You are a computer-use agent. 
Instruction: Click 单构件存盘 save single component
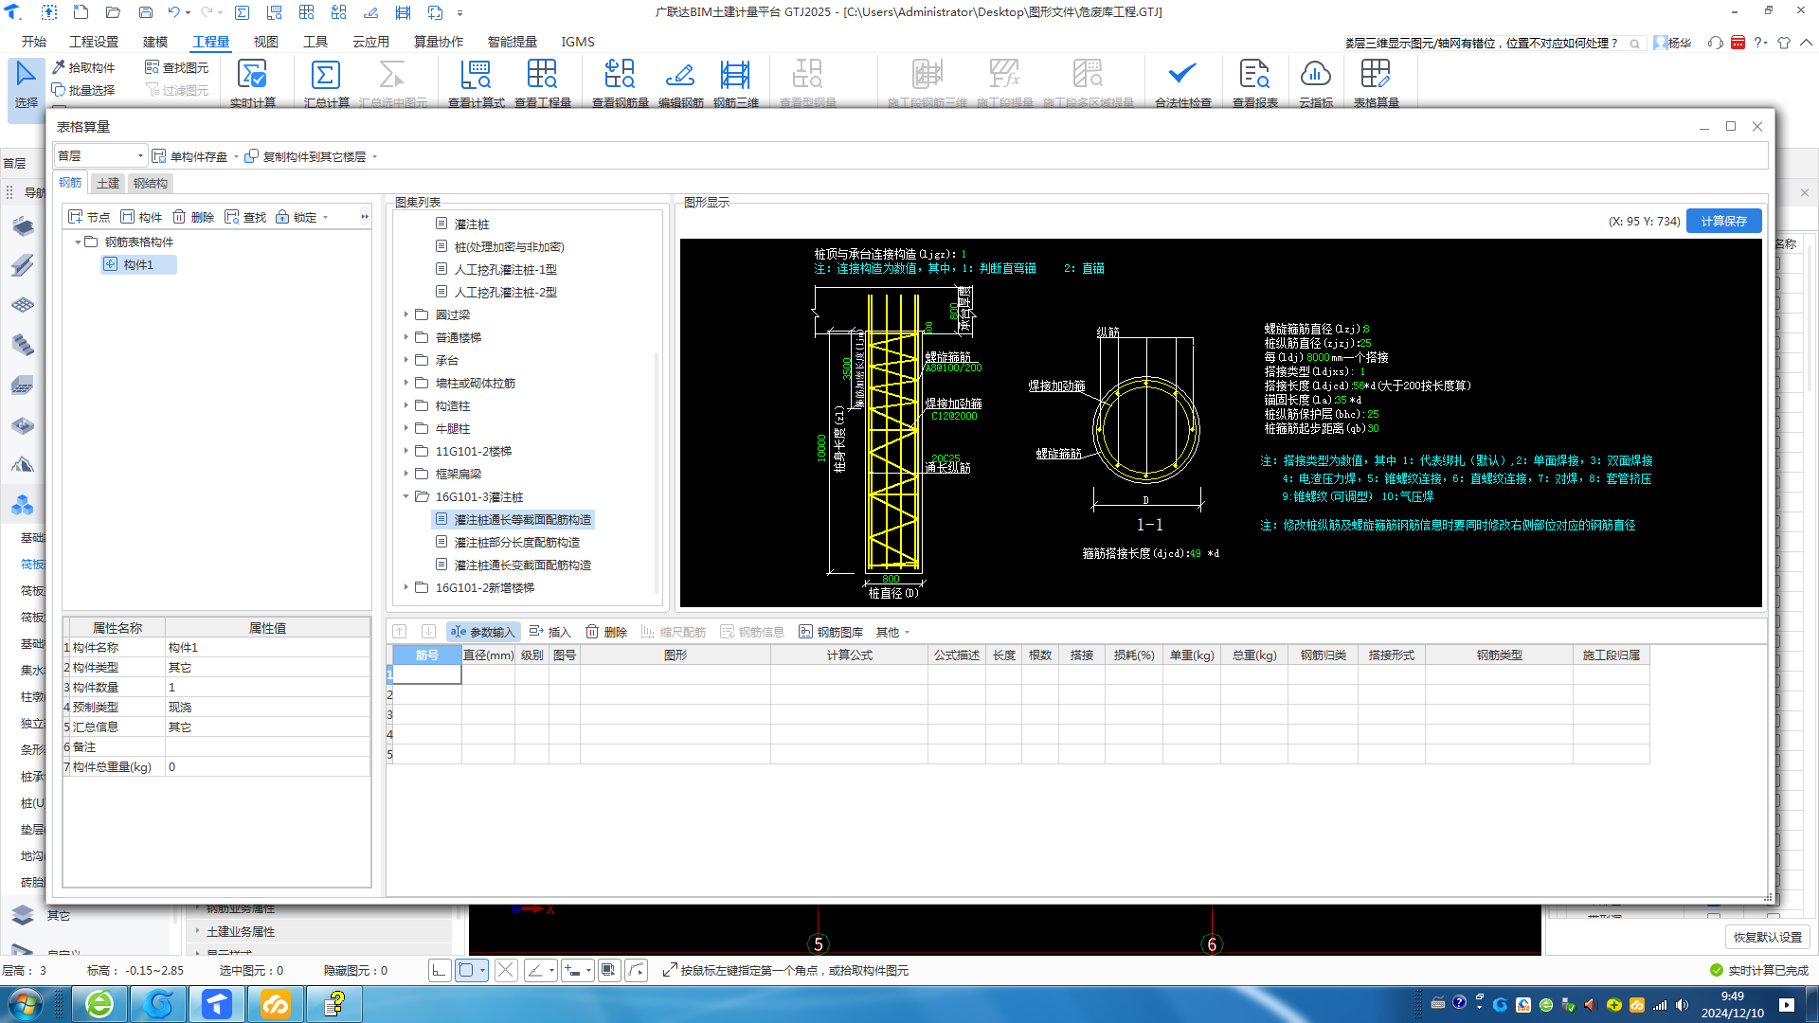(190, 156)
